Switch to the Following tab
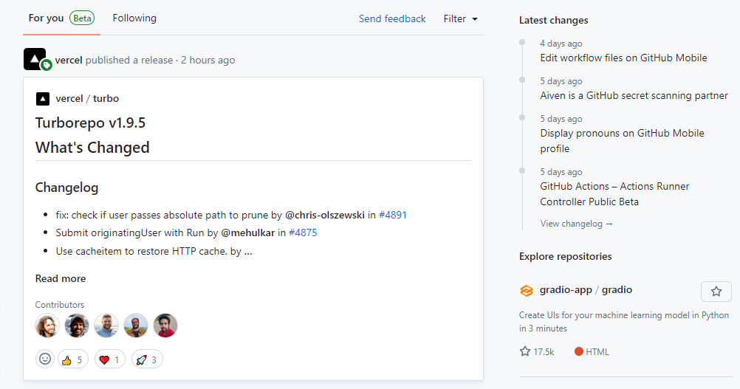The image size is (740, 389). click(134, 18)
